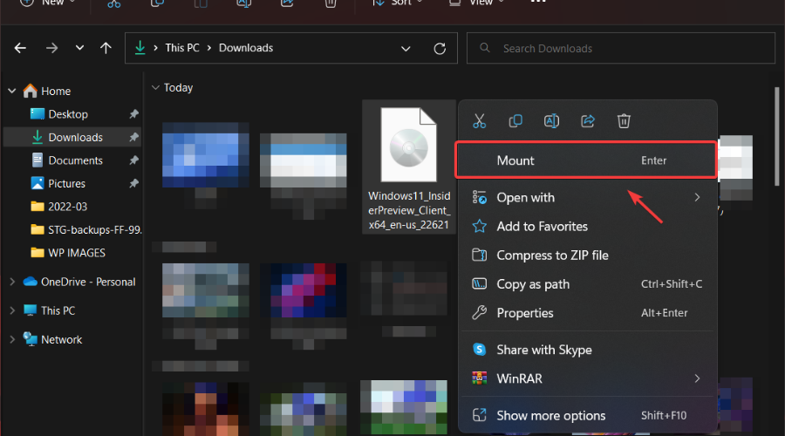This screenshot has height=436, width=785.
Task: Collapse the Home tree node
Action: click(x=12, y=91)
